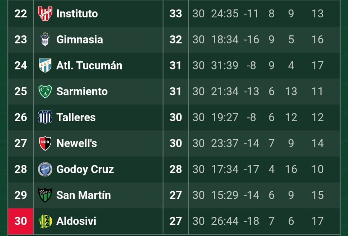Open the Newell's team page
The width and height of the screenshot is (348, 236).
click(x=76, y=143)
